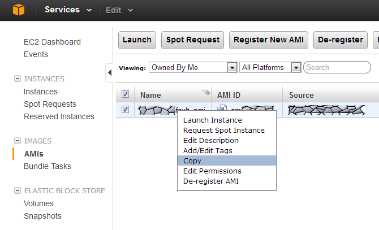Open the Edit dropdown in top bar
The image size is (379, 230).
119,10
